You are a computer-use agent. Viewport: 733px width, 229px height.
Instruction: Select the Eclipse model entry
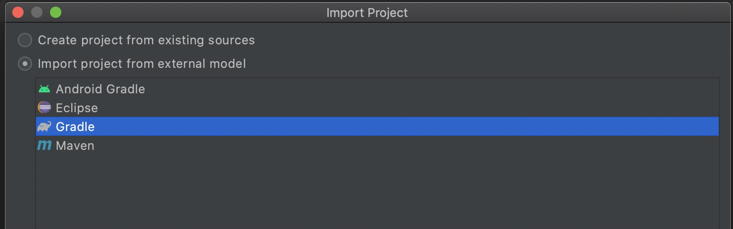point(76,108)
